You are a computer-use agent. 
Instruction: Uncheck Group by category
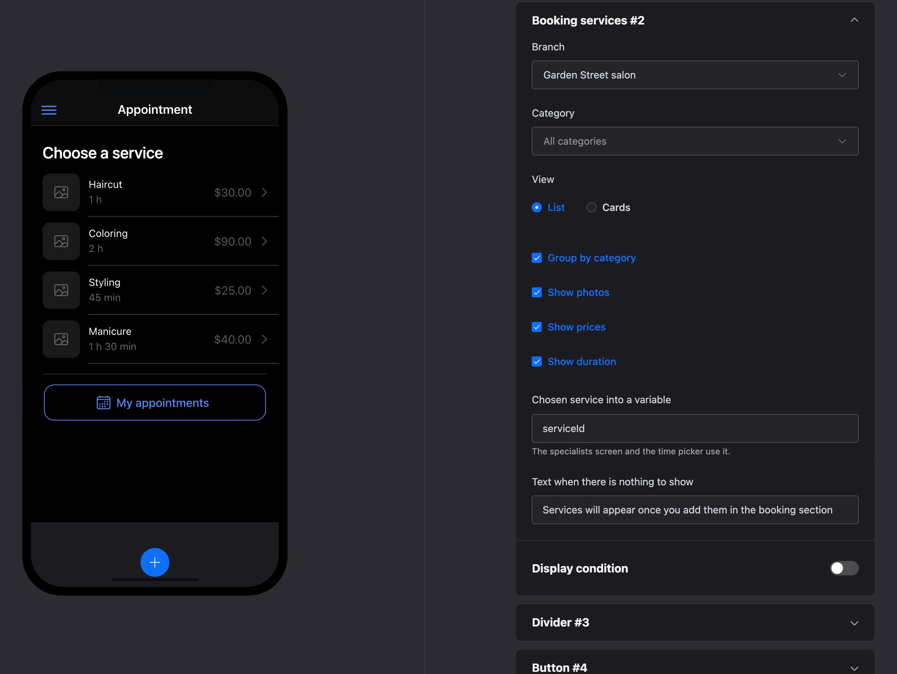(536, 258)
